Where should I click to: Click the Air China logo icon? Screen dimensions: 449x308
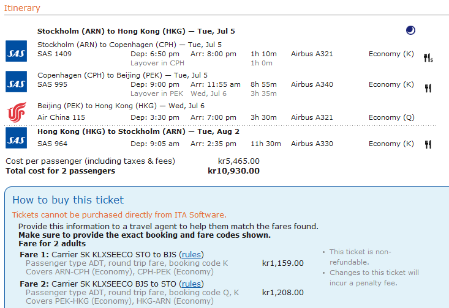[x=16, y=112]
